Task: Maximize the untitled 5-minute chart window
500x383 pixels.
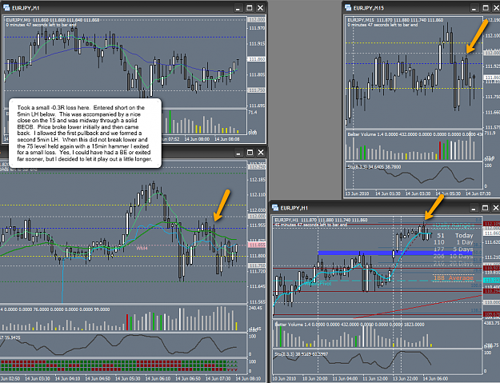Action: pos(250,153)
